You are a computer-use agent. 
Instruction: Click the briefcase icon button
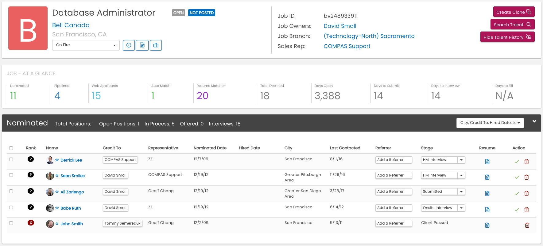(156, 45)
